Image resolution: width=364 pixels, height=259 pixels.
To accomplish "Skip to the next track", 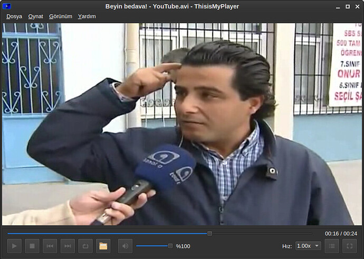I will pyautogui.click(x=68, y=246).
